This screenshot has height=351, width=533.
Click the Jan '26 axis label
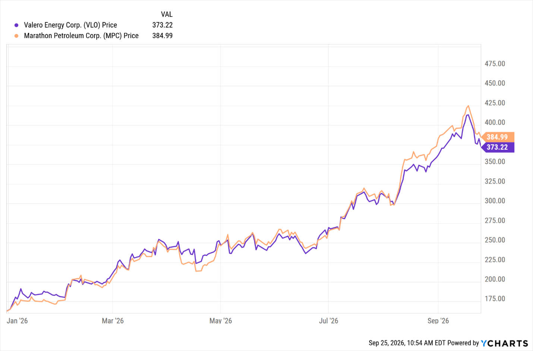(x=17, y=321)
